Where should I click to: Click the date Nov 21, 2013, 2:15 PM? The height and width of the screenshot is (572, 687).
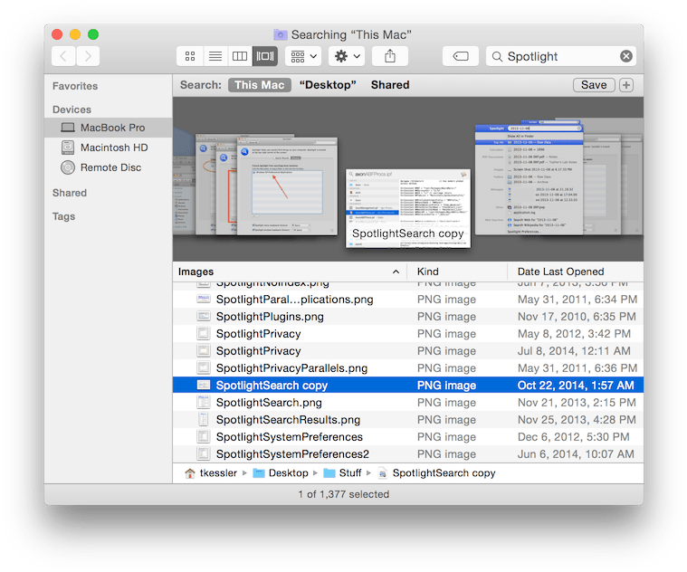(577, 403)
